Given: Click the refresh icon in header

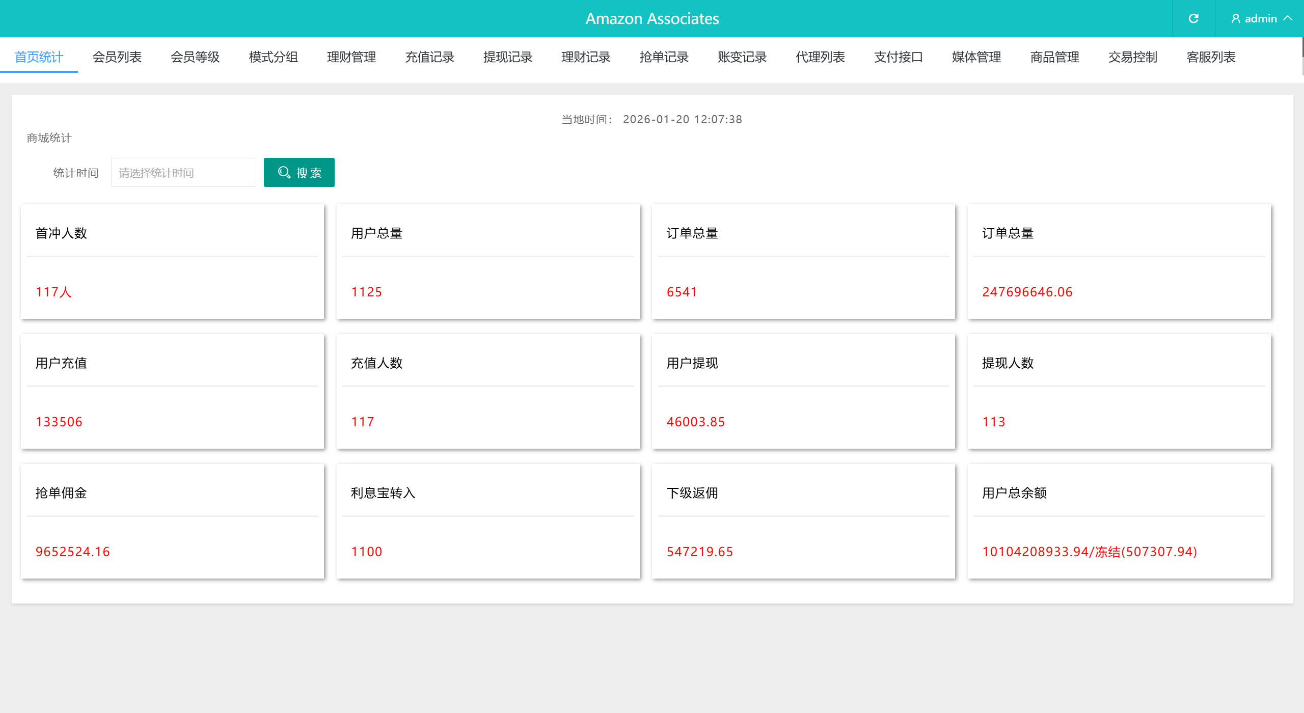Looking at the screenshot, I should click(x=1193, y=19).
